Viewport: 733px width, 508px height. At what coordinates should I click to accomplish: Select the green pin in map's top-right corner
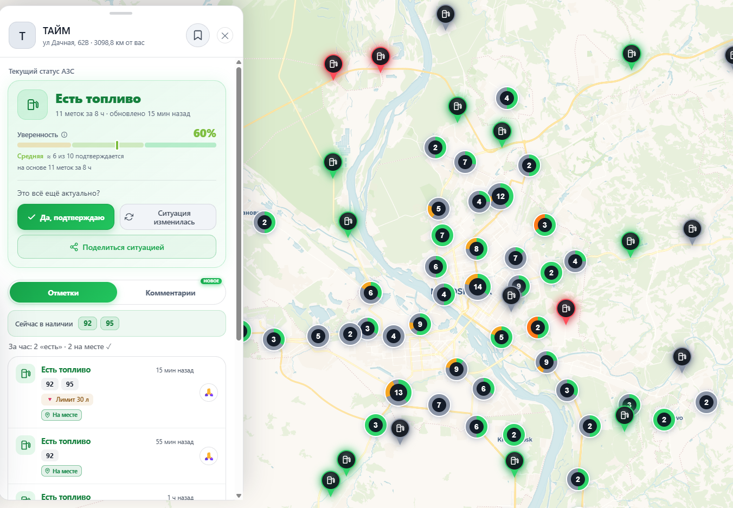631,55
